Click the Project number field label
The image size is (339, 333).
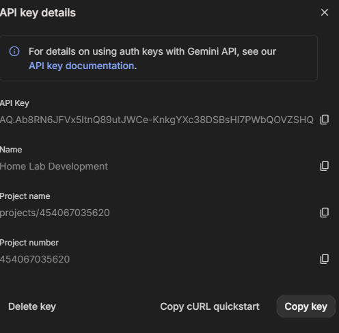29,243
